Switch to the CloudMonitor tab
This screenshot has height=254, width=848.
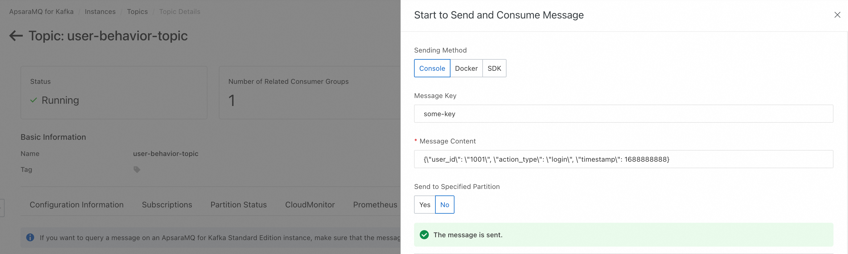tap(310, 205)
